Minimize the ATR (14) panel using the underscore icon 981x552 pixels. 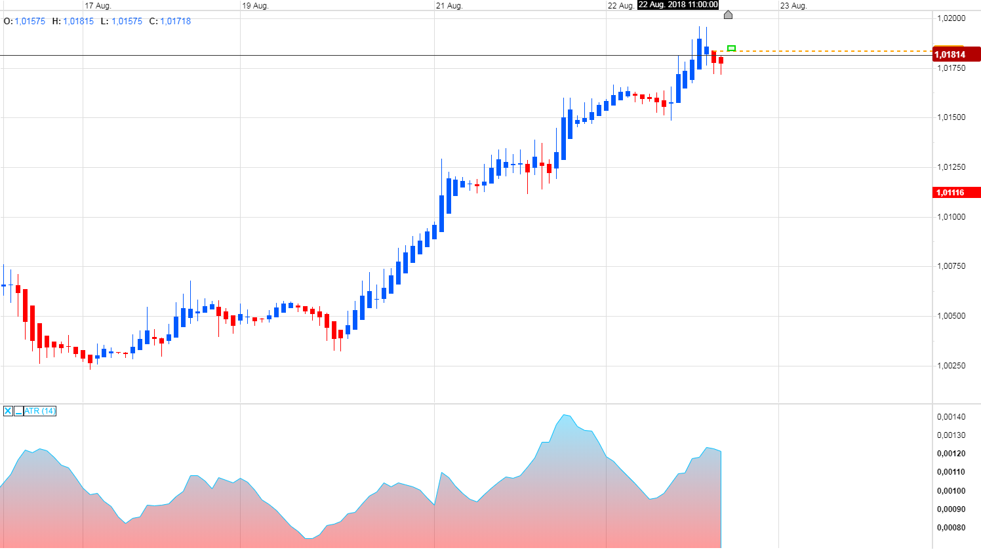(18, 411)
